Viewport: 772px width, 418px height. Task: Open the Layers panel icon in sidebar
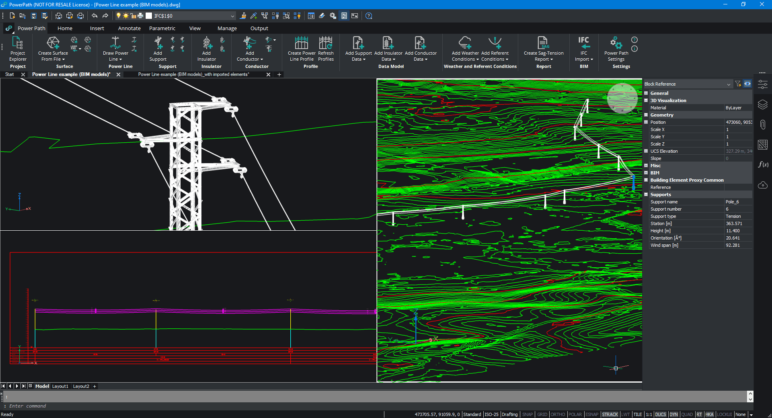[763, 104]
